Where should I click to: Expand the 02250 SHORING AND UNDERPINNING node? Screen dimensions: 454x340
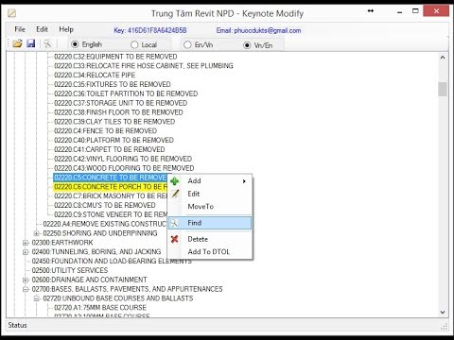(x=37, y=233)
